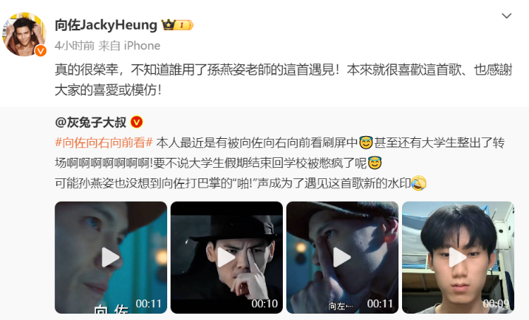Open the #向佐向右向前看# hashtag topic
The width and height of the screenshot is (529, 320).
[104, 142]
